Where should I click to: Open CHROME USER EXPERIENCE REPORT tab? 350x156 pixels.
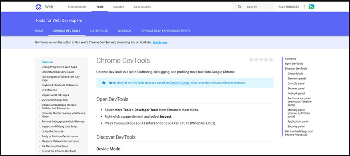point(166,31)
